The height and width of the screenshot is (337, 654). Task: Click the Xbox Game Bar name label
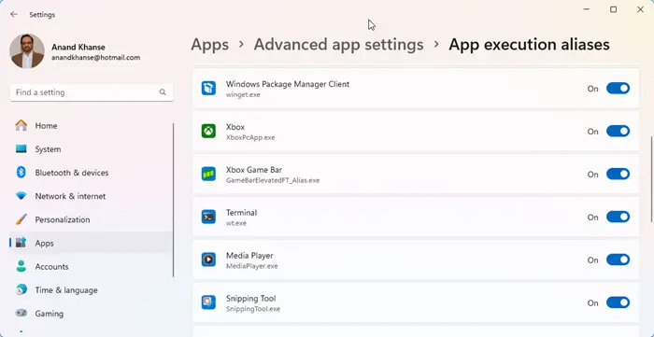click(254, 170)
